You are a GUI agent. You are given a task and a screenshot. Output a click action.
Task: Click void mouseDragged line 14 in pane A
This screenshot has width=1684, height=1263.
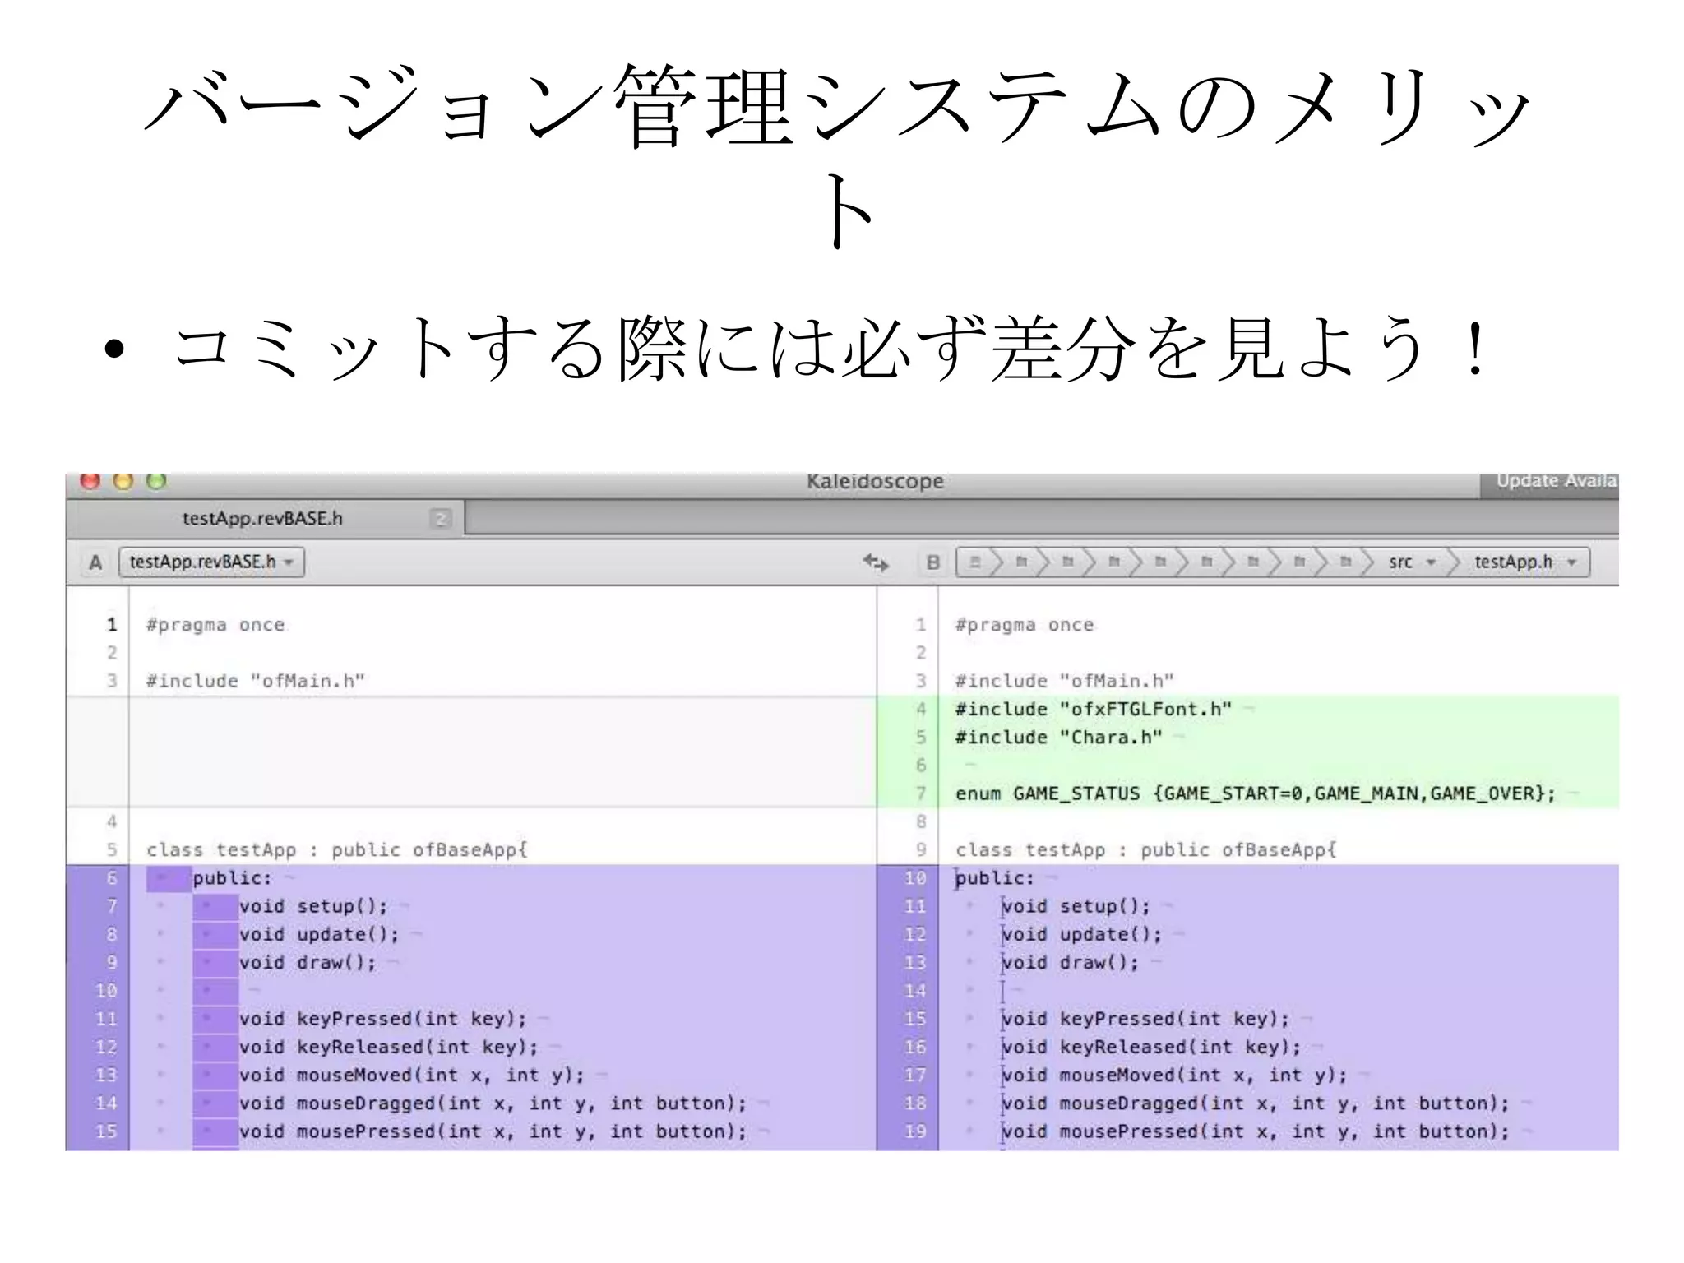(493, 1103)
